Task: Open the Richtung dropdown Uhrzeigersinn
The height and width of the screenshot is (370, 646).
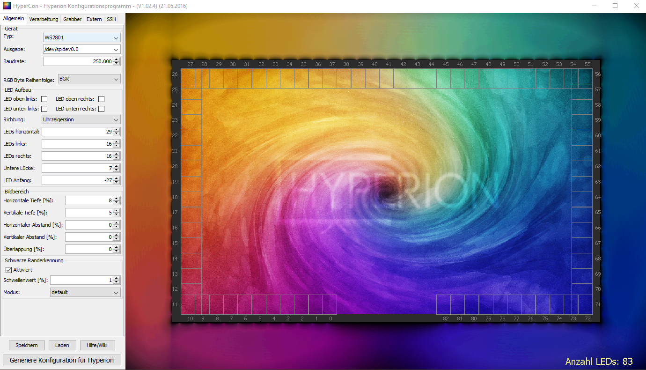Action: [x=81, y=119]
